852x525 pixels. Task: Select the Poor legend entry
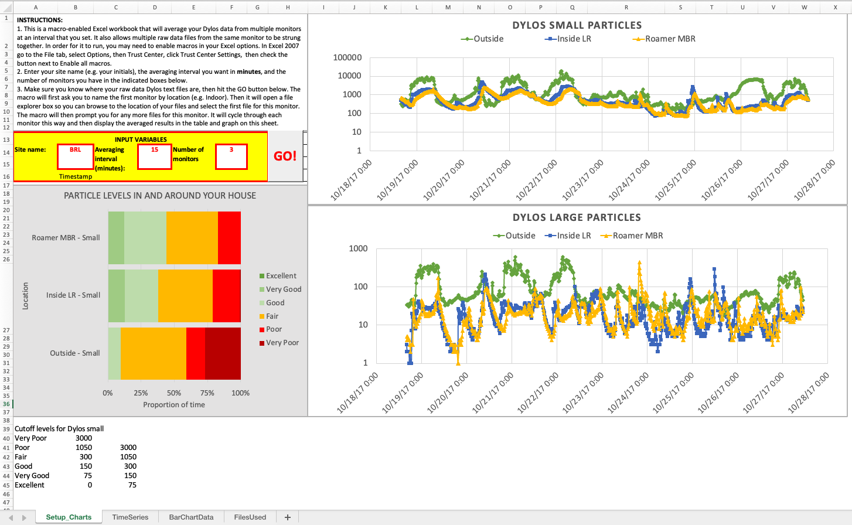pyautogui.click(x=270, y=329)
